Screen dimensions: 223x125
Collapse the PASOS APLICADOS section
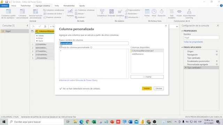(182, 47)
